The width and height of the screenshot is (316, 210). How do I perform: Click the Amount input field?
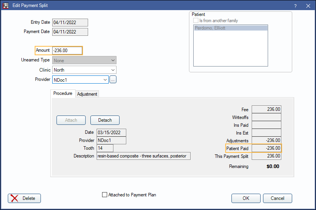click(67, 51)
